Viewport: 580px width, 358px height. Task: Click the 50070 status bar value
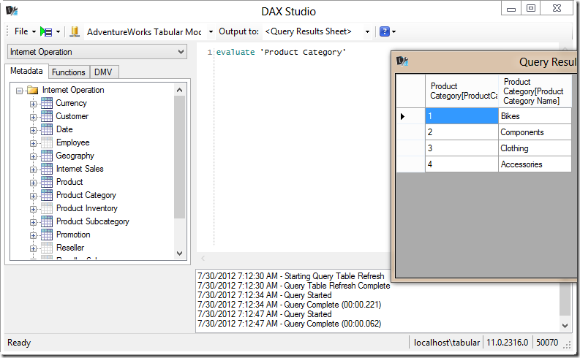coord(547,343)
